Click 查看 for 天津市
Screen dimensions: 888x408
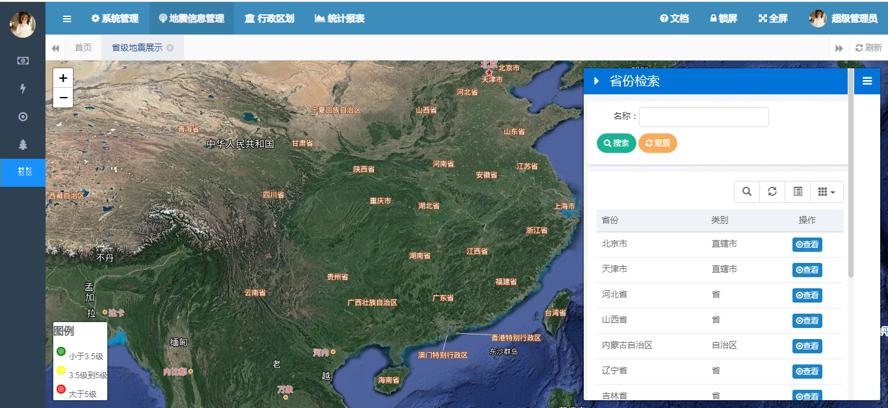coord(807,270)
